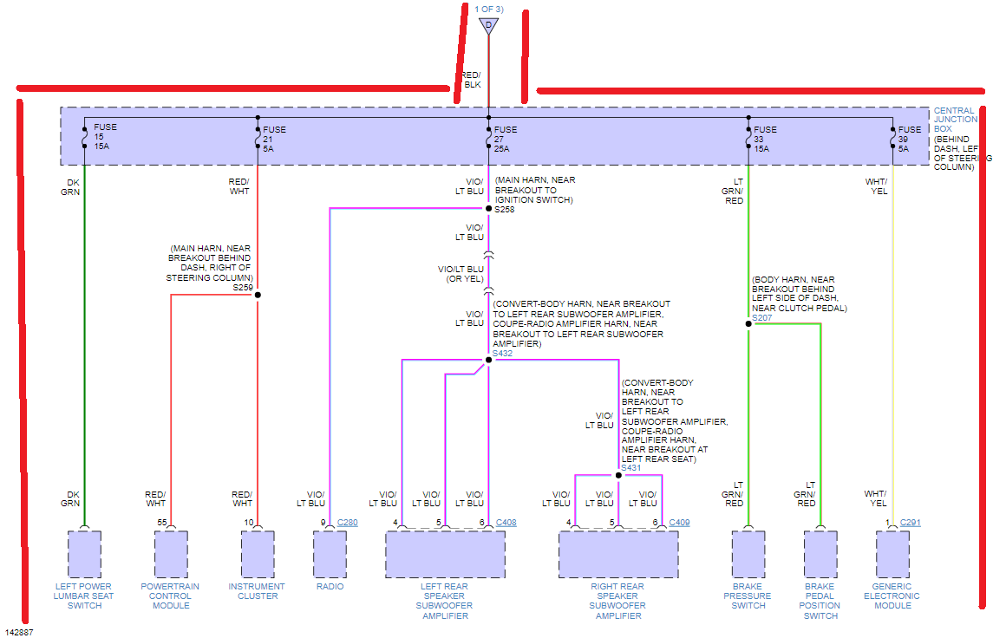The height and width of the screenshot is (638, 993).
Task: Open the C291 connector link
Action: (910, 523)
